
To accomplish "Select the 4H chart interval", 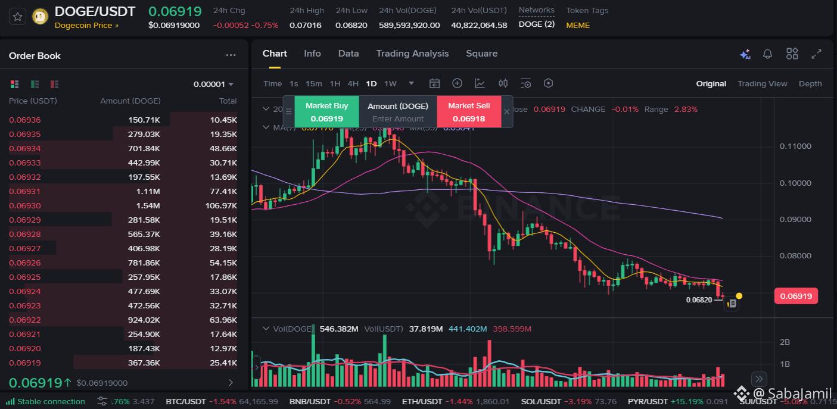I will pos(353,83).
